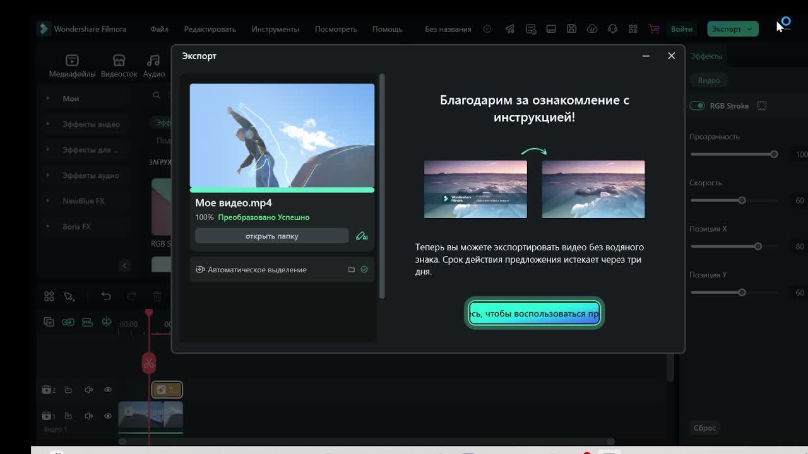Open the cloud upload icon

(x=592, y=29)
